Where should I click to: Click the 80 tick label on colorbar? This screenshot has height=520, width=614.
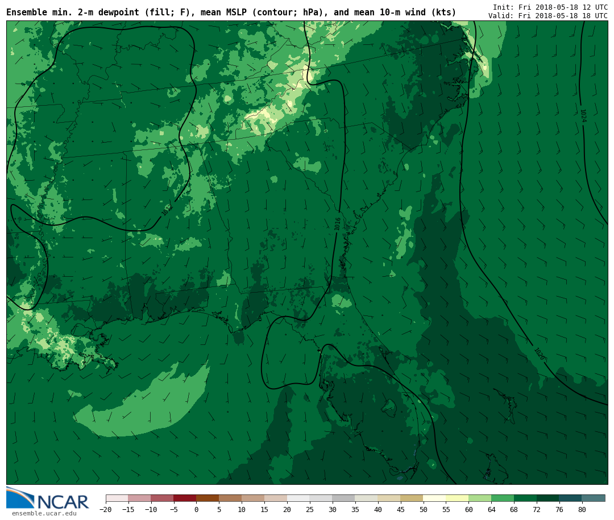[582, 510]
